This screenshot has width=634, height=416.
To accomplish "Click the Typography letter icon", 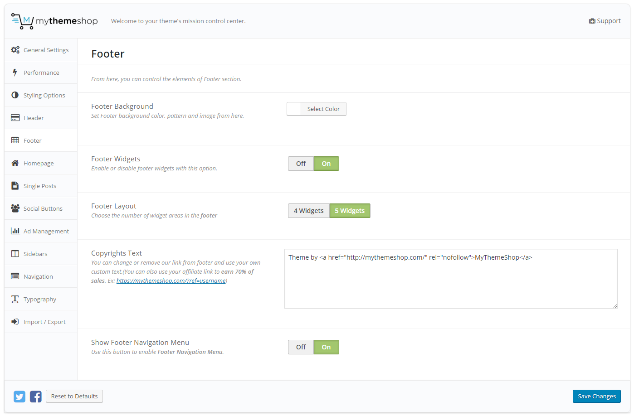I will tap(15, 299).
